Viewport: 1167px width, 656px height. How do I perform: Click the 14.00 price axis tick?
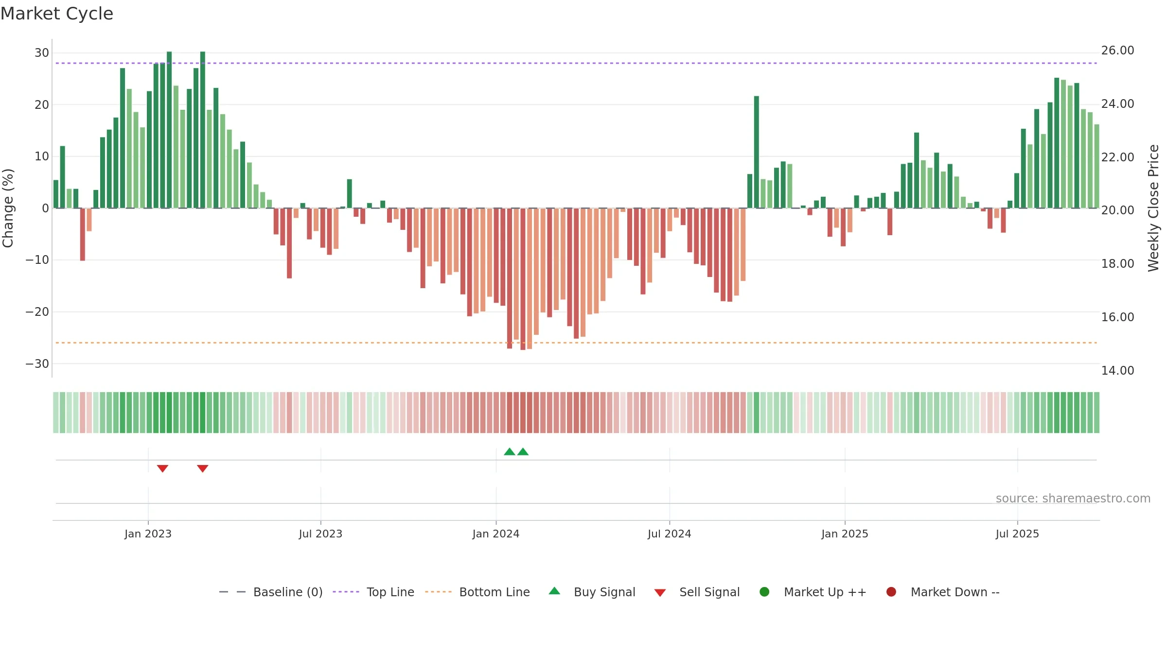pos(1117,370)
